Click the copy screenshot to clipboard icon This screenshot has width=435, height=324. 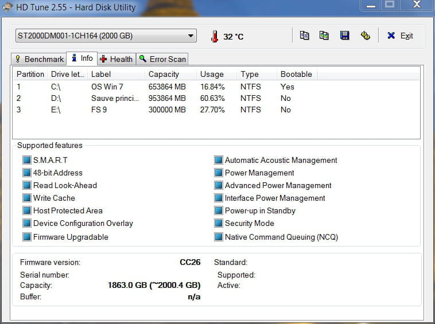(324, 36)
